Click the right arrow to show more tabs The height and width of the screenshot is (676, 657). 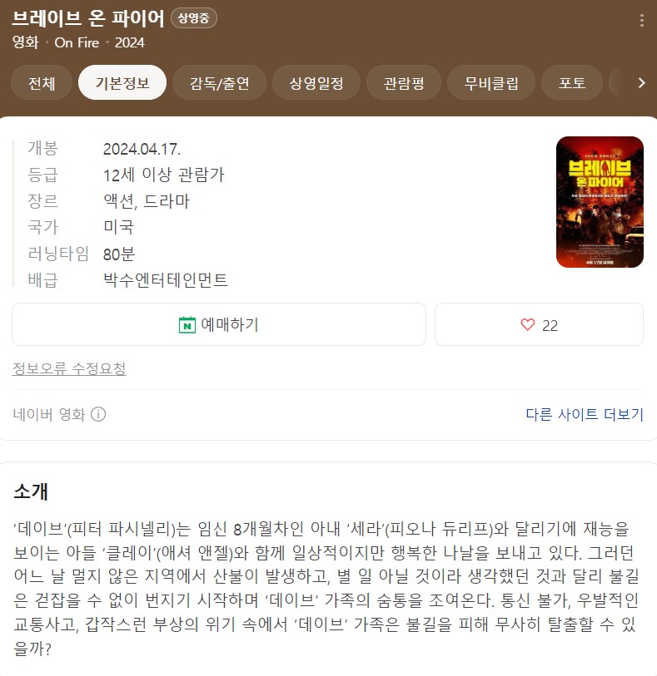coord(642,83)
